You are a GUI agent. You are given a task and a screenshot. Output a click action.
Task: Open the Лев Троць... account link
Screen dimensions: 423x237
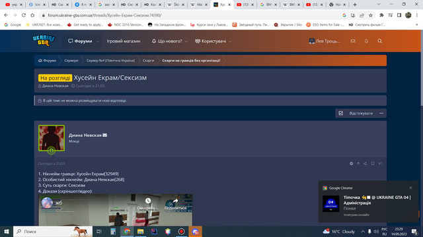point(325,41)
